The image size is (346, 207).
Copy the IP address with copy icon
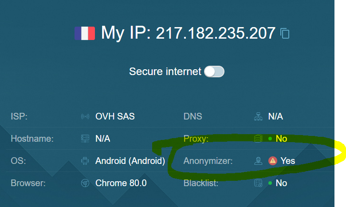pyautogui.click(x=285, y=33)
